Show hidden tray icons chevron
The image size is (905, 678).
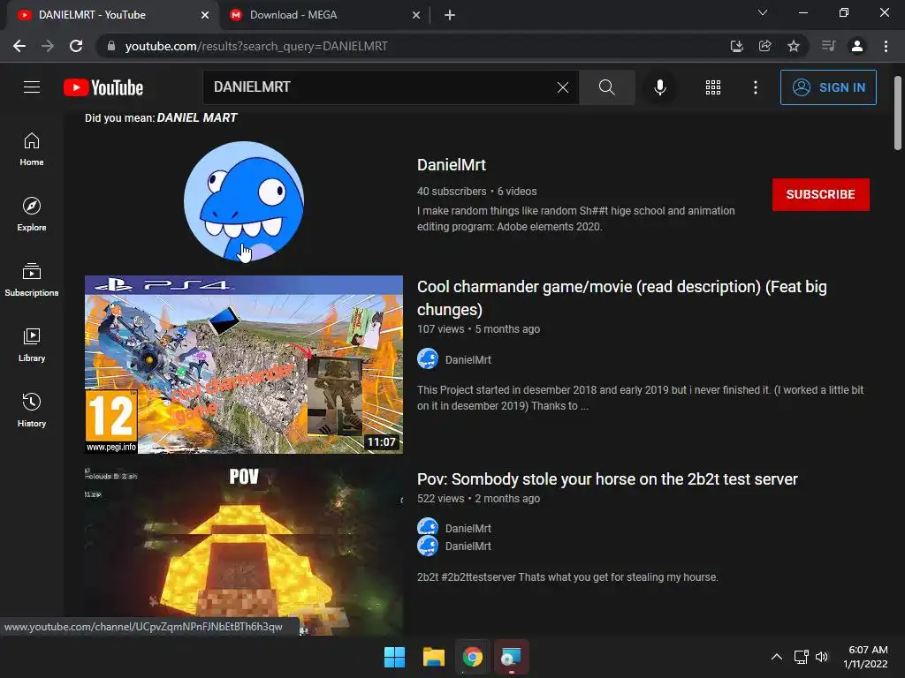(x=777, y=657)
